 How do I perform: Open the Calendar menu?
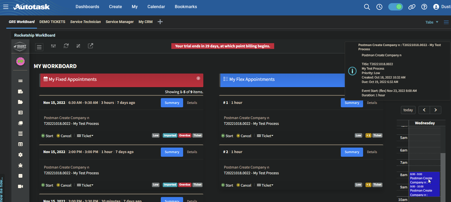coord(156,7)
